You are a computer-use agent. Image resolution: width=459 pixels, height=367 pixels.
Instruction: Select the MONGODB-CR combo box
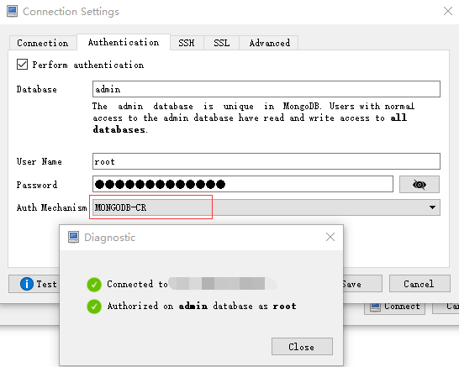266,207
